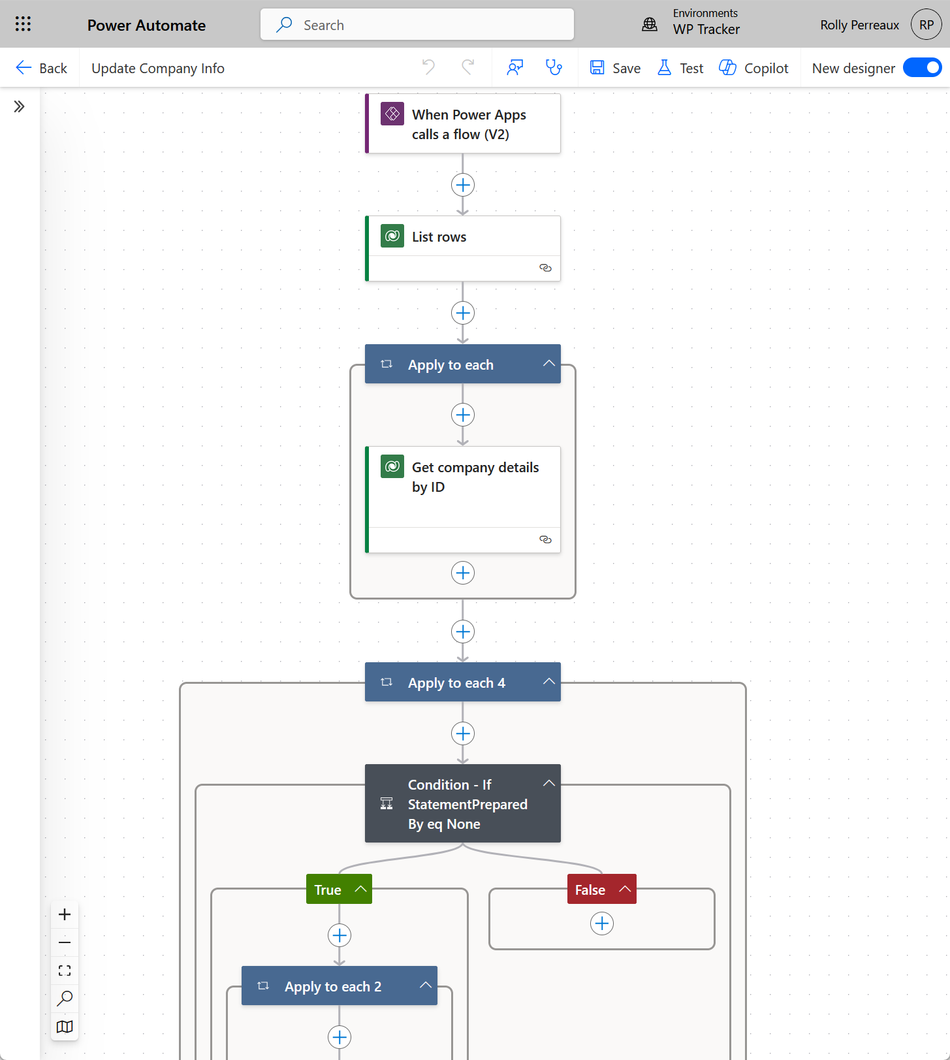Turn off the New designer toggle

coord(923,68)
